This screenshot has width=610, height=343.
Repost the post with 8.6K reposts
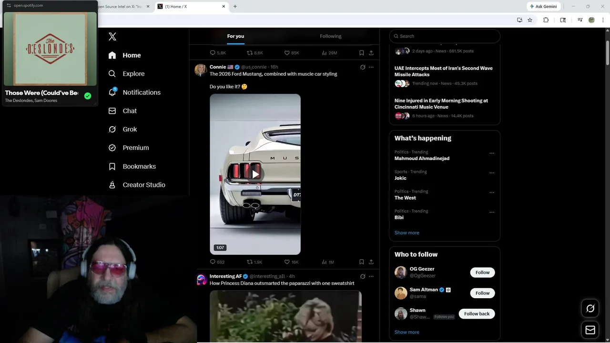[254, 53]
